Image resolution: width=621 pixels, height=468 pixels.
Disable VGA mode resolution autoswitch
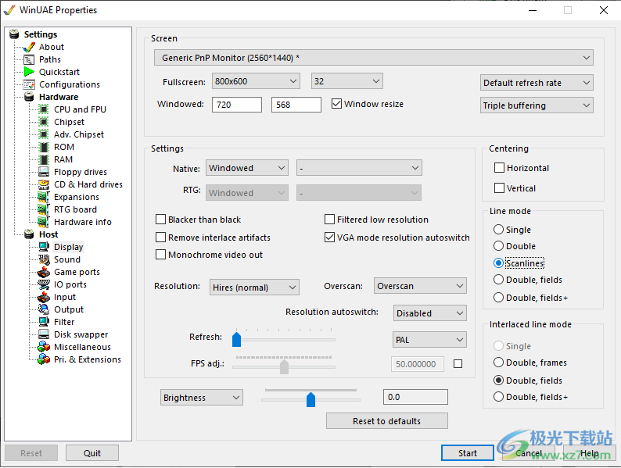tap(329, 238)
